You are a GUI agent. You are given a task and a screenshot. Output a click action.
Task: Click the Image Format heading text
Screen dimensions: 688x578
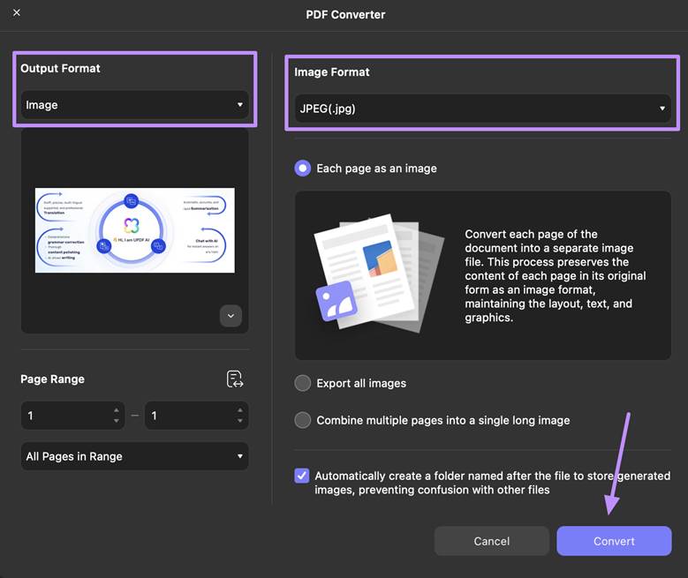332,72
